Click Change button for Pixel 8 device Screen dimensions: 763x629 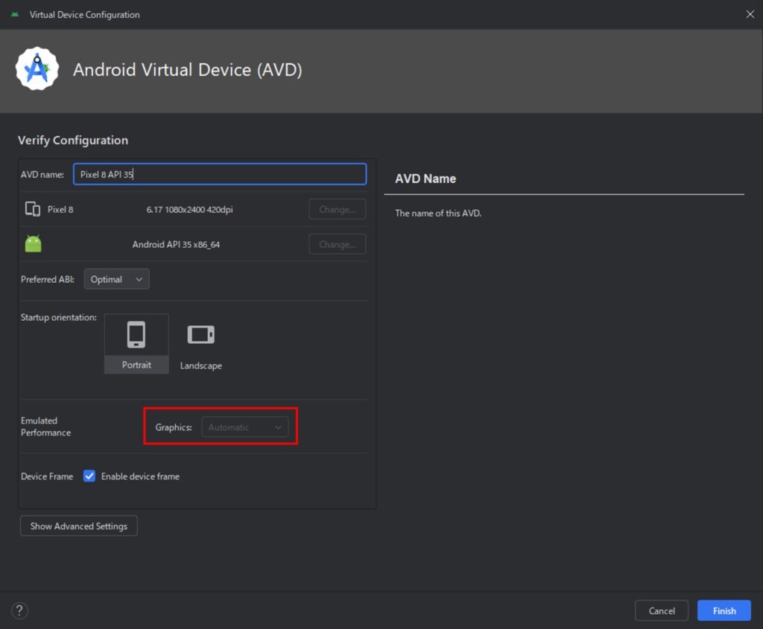(x=337, y=209)
